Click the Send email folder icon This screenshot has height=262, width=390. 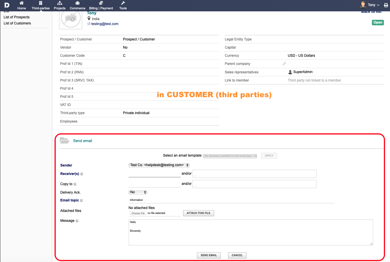tap(64, 141)
